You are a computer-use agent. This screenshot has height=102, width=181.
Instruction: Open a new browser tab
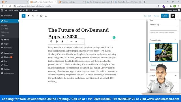(144, 2)
